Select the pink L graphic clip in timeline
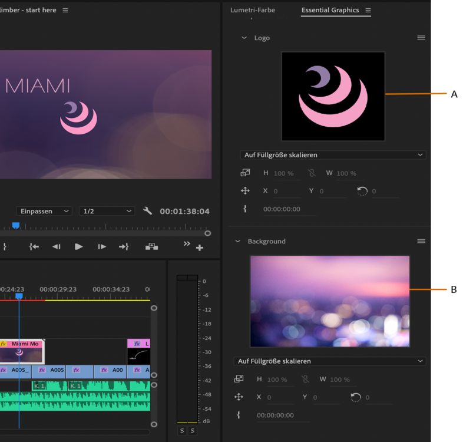Screen dimensions: 463x442 [x=138, y=352]
